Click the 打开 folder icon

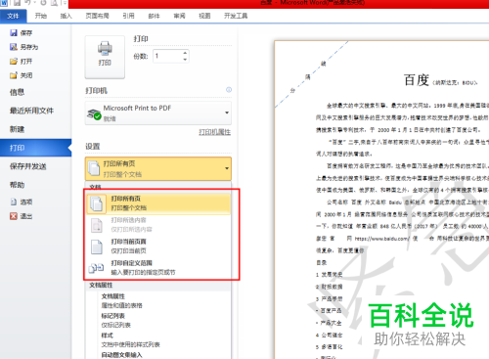point(14,62)
